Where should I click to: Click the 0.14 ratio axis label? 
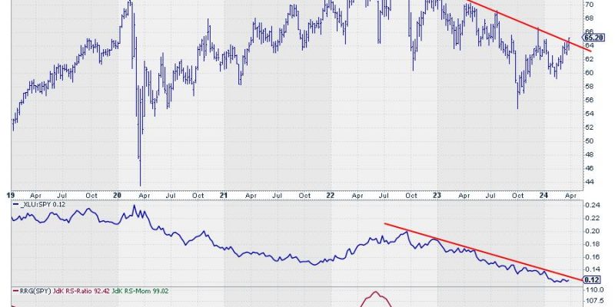pyautogui.click(x=592, y=269)
